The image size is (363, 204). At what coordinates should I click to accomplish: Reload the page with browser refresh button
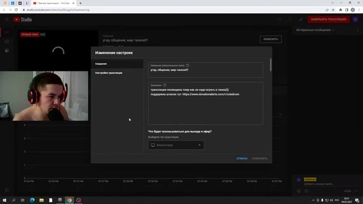tap(16, 10)
